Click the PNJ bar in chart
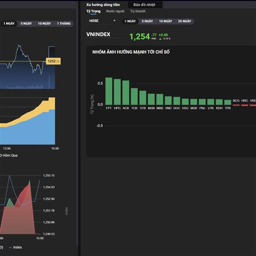 tap(202, 102)
